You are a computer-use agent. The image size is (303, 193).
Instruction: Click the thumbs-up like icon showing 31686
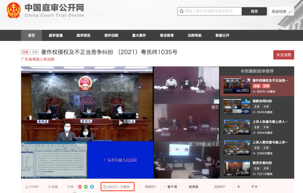[27, 187]
